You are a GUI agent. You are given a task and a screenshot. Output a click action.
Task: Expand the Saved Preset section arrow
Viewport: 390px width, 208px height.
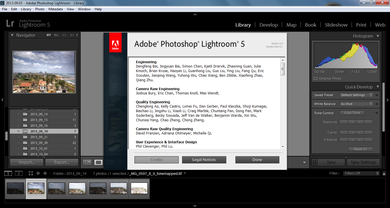tap(377, 95)
